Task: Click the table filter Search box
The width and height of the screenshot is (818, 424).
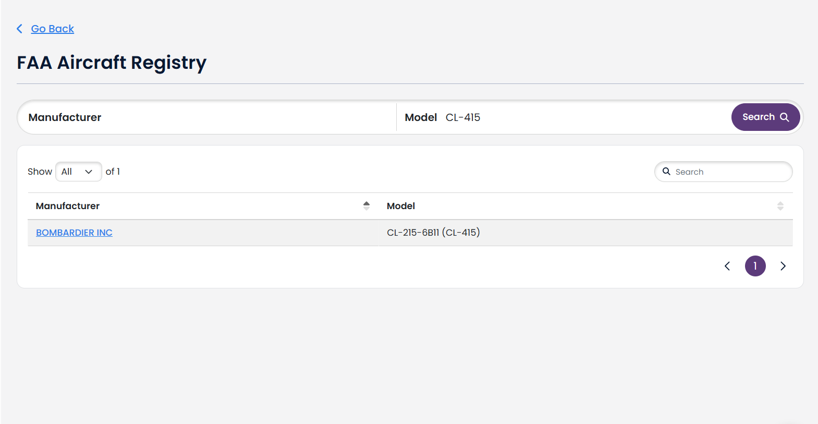Action: tap(724, 172)
